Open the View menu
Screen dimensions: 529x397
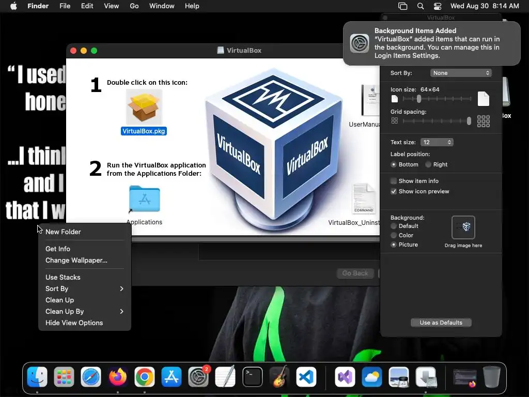tap(112, 6)
